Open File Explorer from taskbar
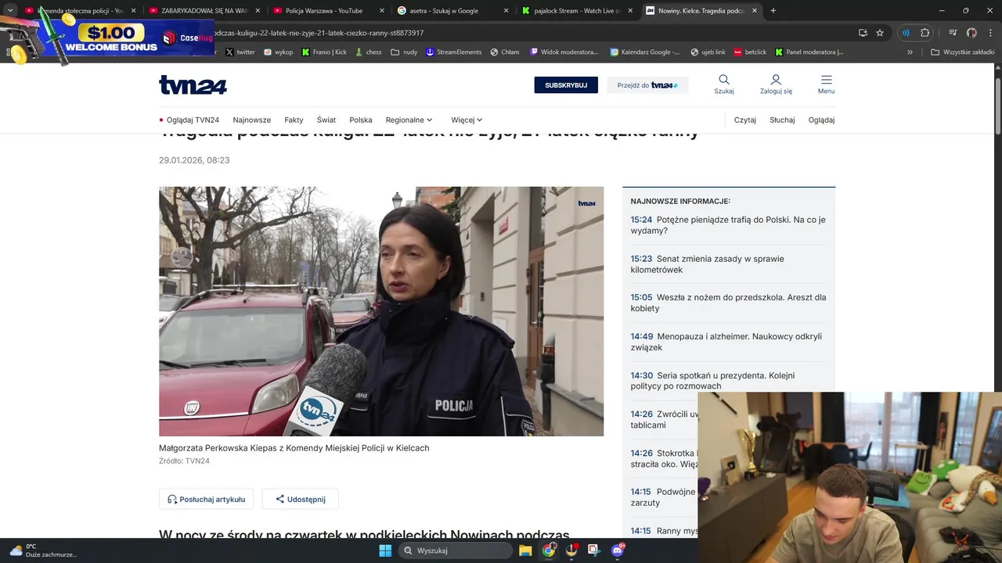The height and width of the screenshot is (563, 1002). click(x=525, y=550)
